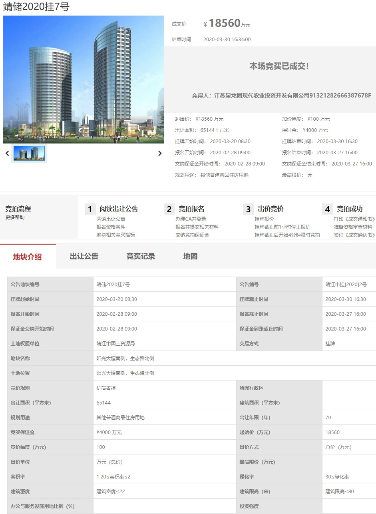Click the end time 2020-03-30 16:34:00

click(227, 40)
